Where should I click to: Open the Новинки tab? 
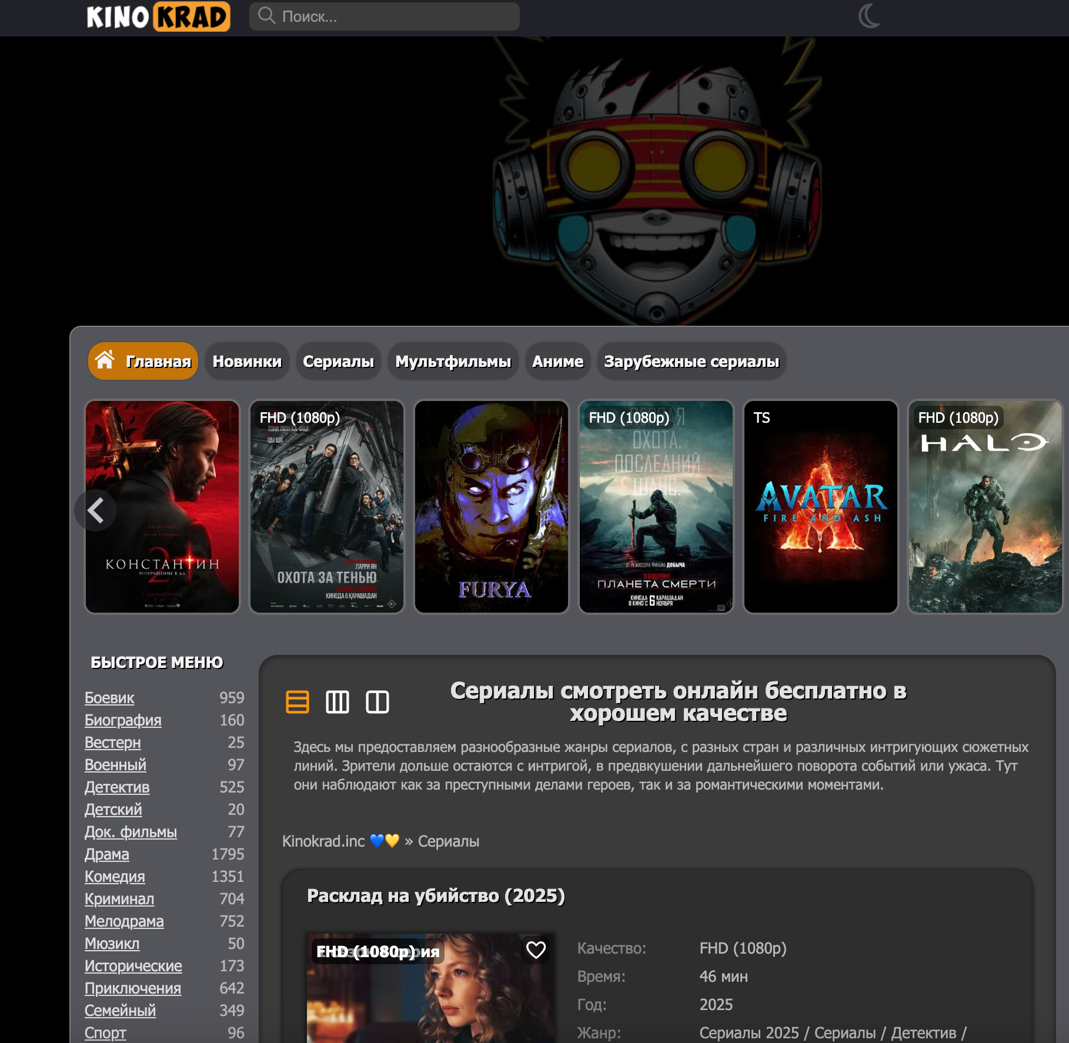247,361
